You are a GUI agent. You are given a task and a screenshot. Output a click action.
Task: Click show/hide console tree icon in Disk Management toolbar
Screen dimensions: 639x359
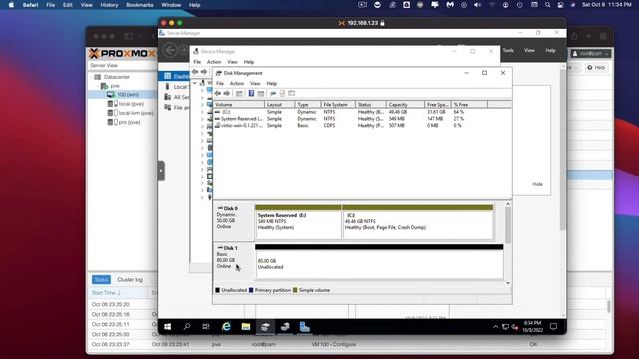(239, 93)
